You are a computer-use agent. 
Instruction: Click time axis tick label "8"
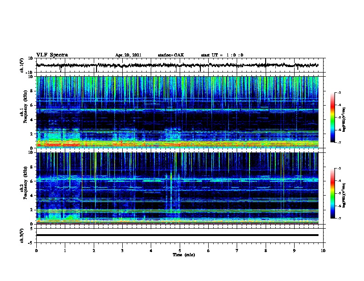[x=266, y=251]
